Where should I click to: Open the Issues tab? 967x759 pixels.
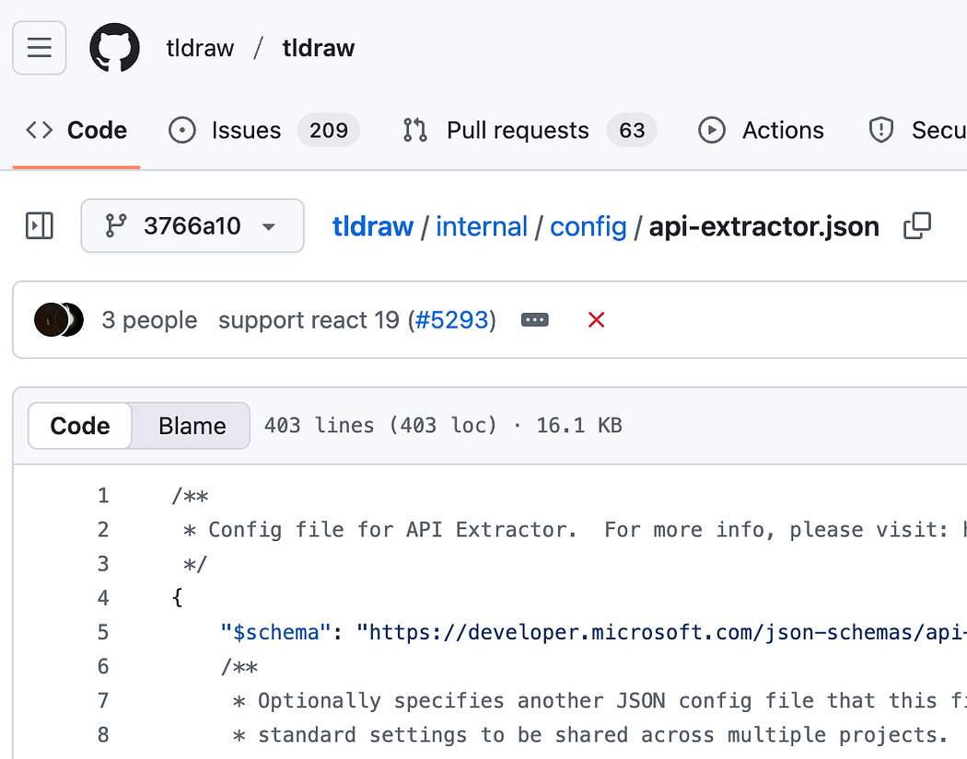click(x=246, y=131)
